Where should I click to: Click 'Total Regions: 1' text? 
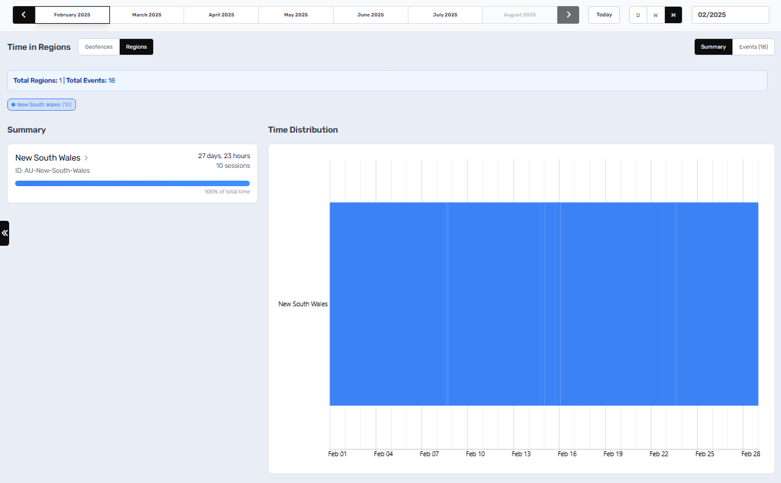click(38, 80)
